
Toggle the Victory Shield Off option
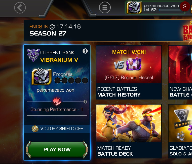click(57, 129)
